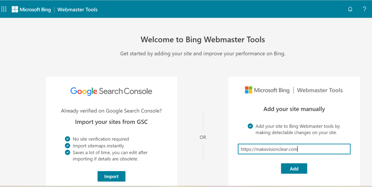Focus the site URL input field
The image size is (372, 187).
click(294, 149)
